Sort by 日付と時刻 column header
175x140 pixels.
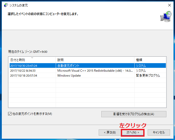click(32, 60)
